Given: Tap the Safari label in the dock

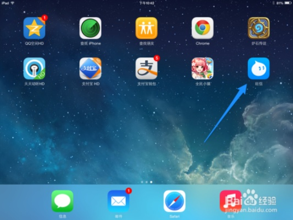Looking at the screenshot, I should (x=174, y=217).
